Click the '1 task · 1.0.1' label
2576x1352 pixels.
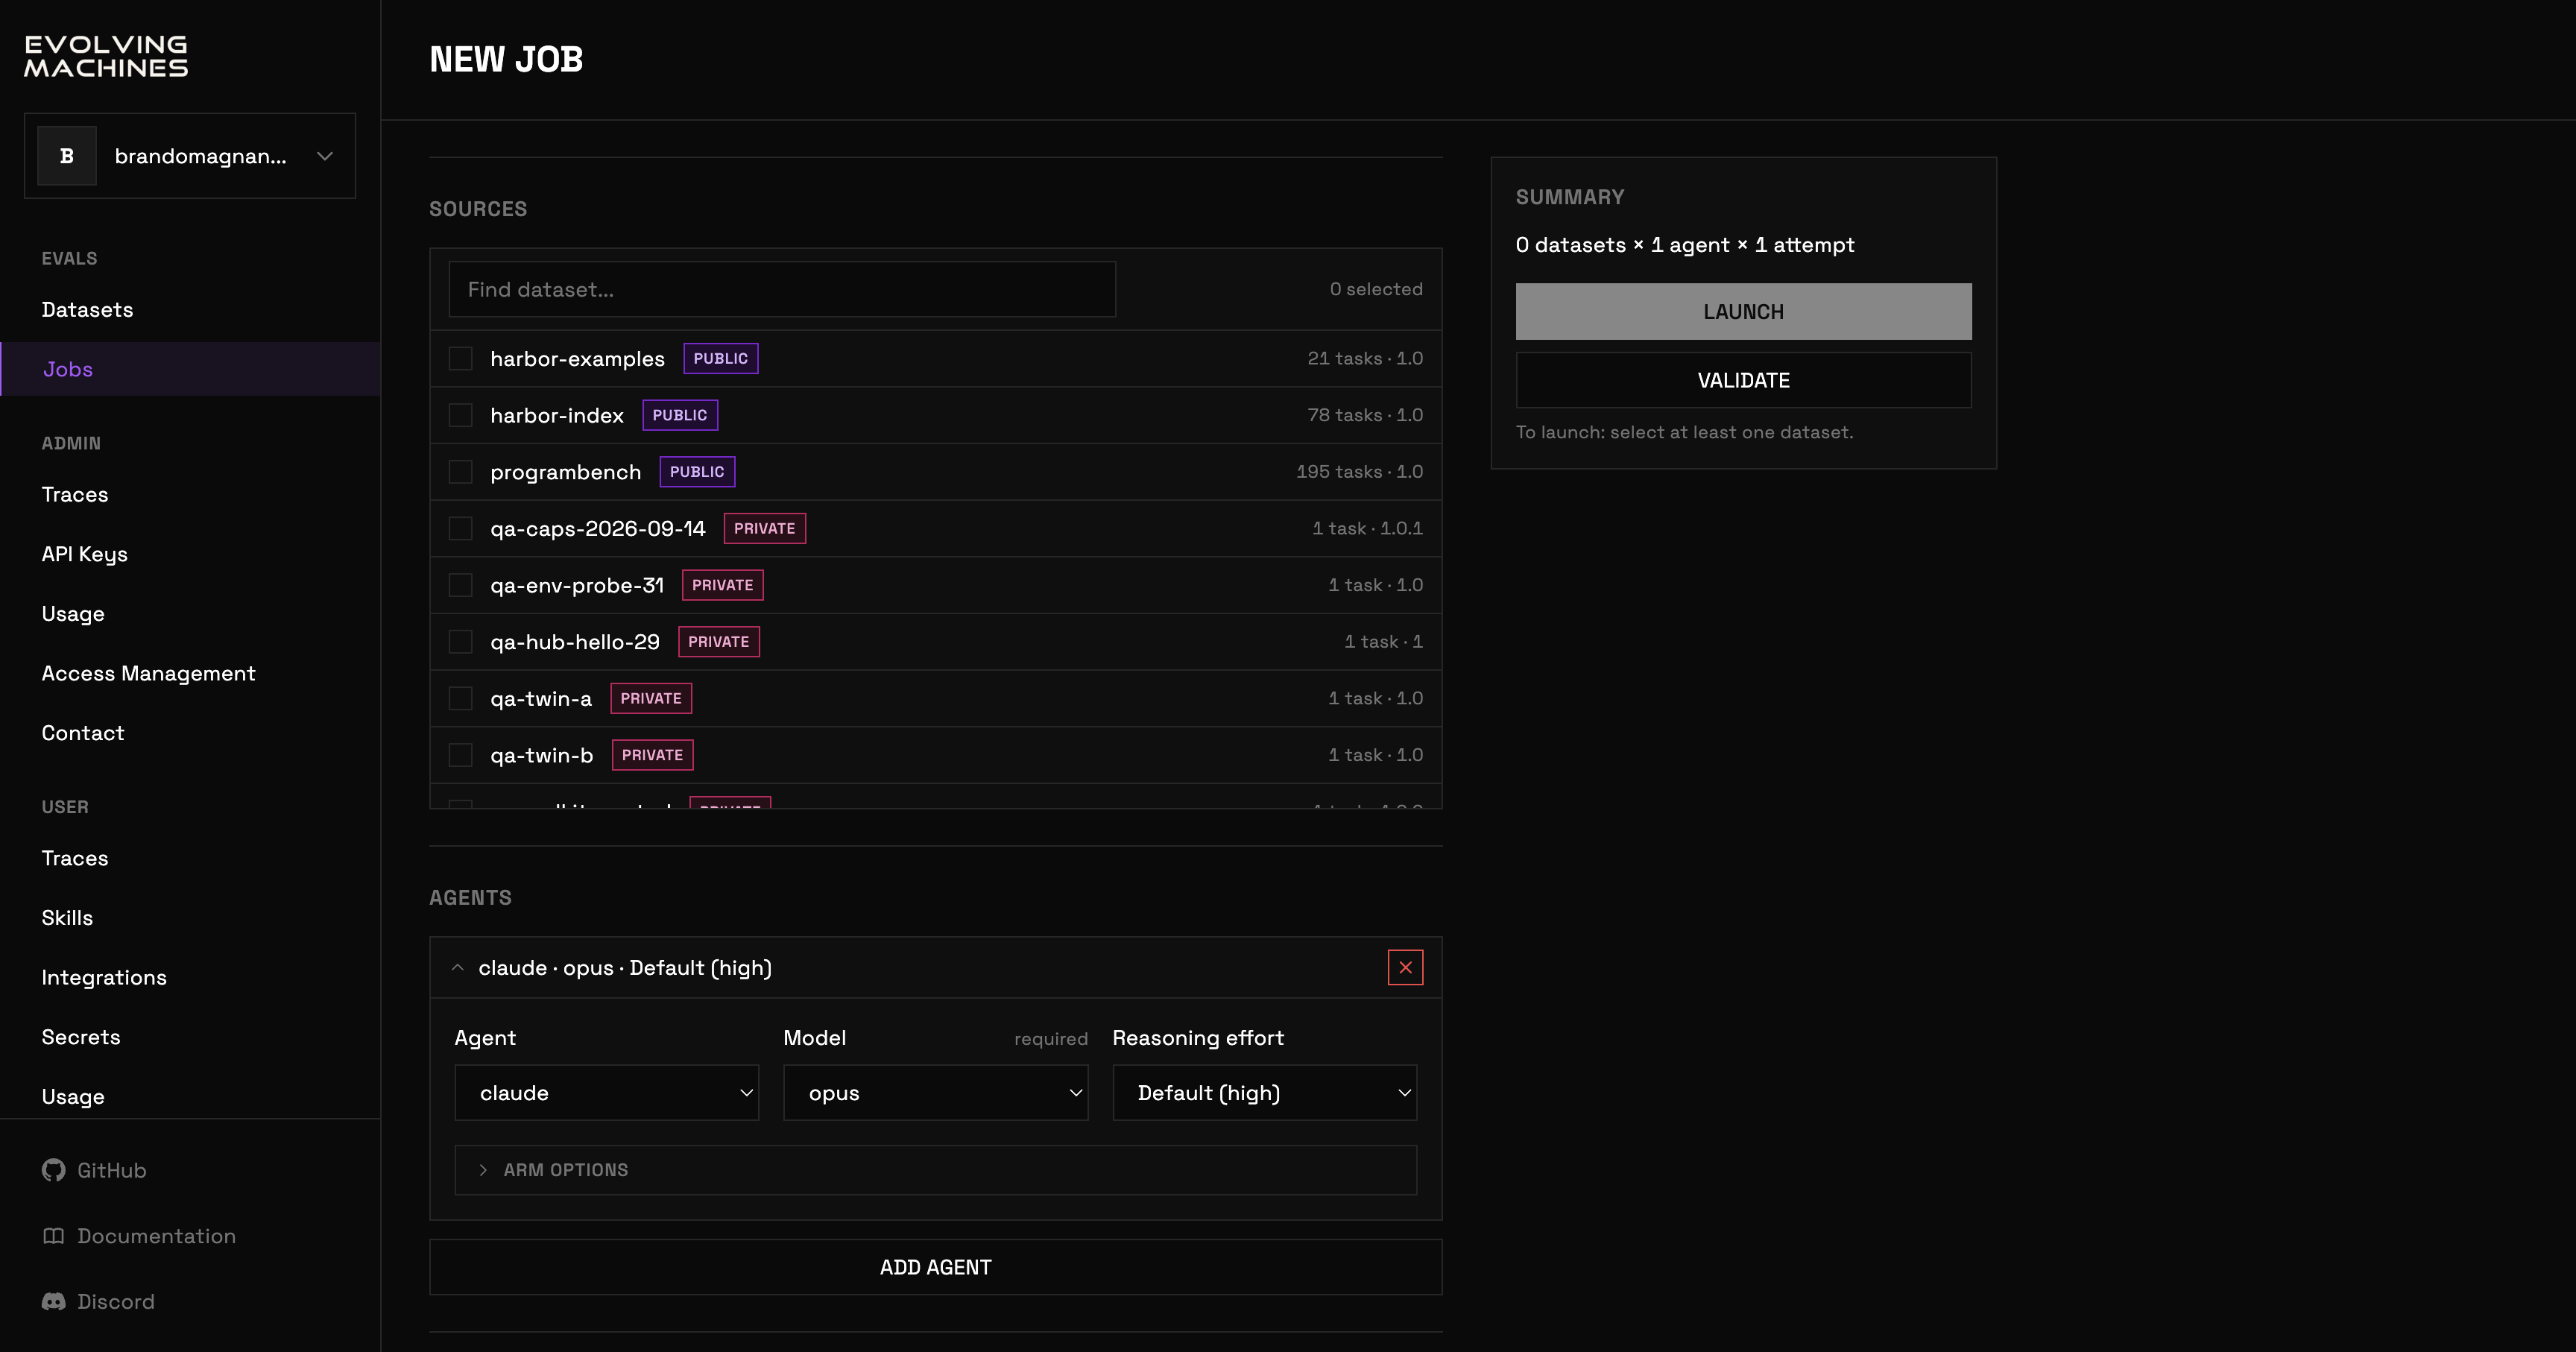tap(1367, 528)
